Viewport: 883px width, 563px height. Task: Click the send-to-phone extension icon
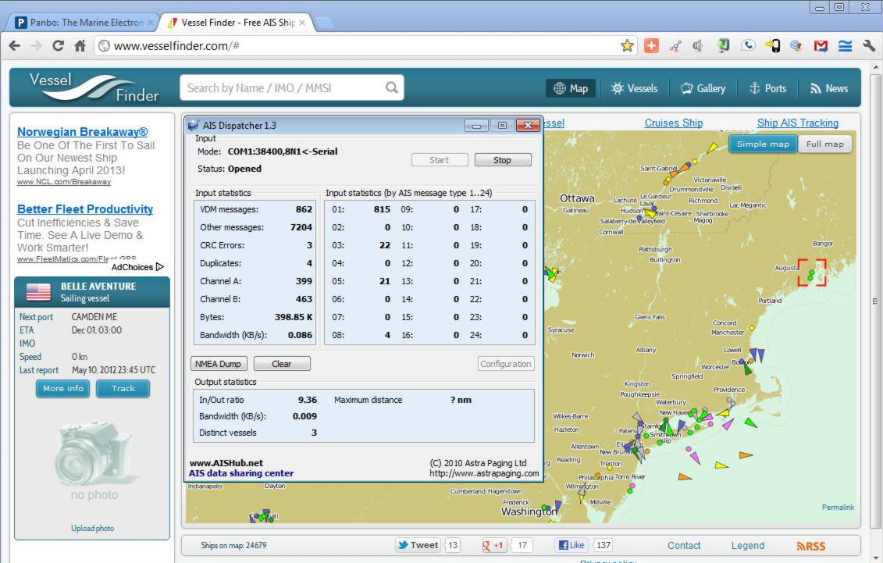[x=773, y=45]
